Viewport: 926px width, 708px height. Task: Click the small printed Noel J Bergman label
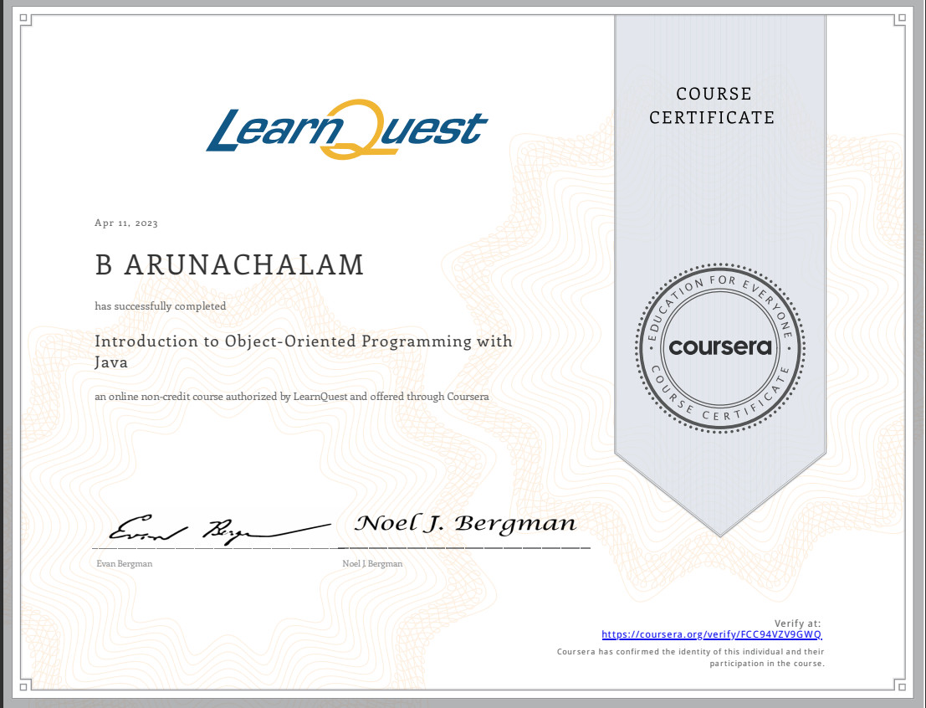point(372,564)
